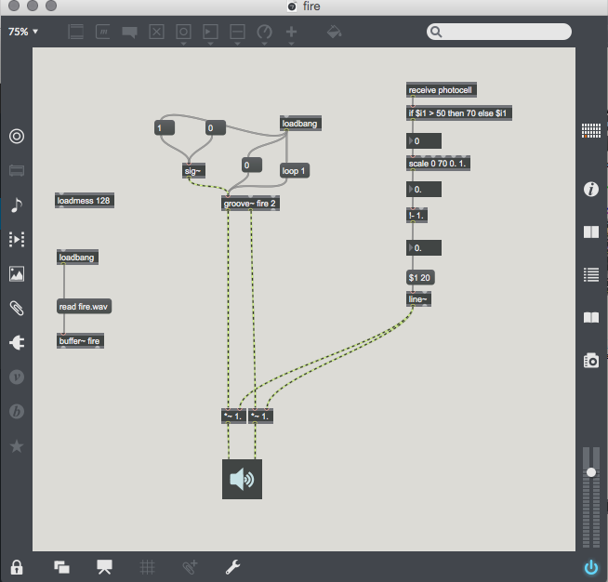Click the 0 message box next to loop 1
The image size is (608, 582).
[252, 165]
